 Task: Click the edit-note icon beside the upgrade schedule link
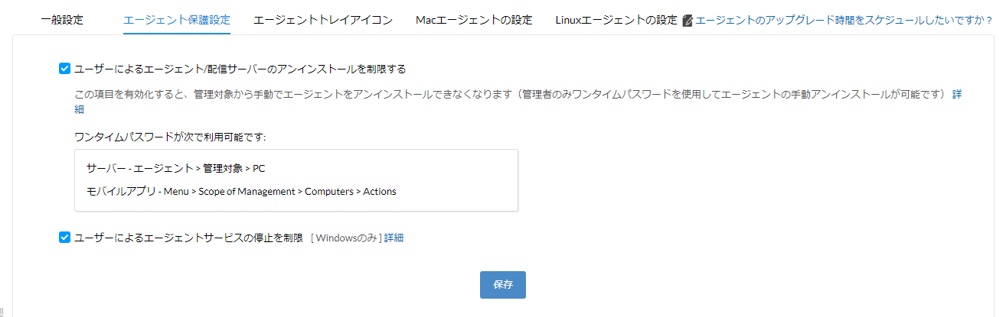(688, 21)
